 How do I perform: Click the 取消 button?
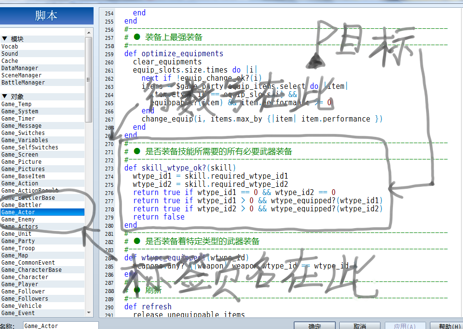click(360, 326)
